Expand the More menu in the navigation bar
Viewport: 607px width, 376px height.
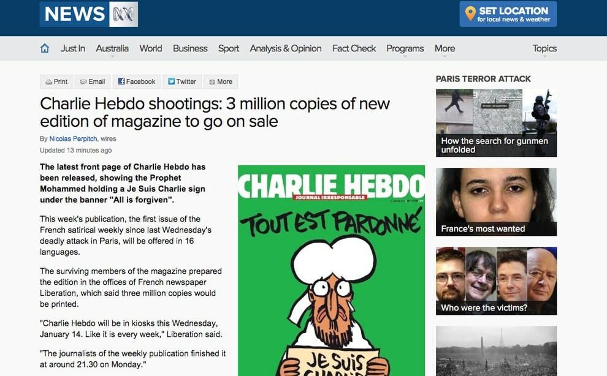click(445, 49)
